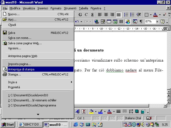Image resolution: width=171 pixels, height=128 pixels.
Task: Open recent file 1 word10
Action: tap(38, 95)
